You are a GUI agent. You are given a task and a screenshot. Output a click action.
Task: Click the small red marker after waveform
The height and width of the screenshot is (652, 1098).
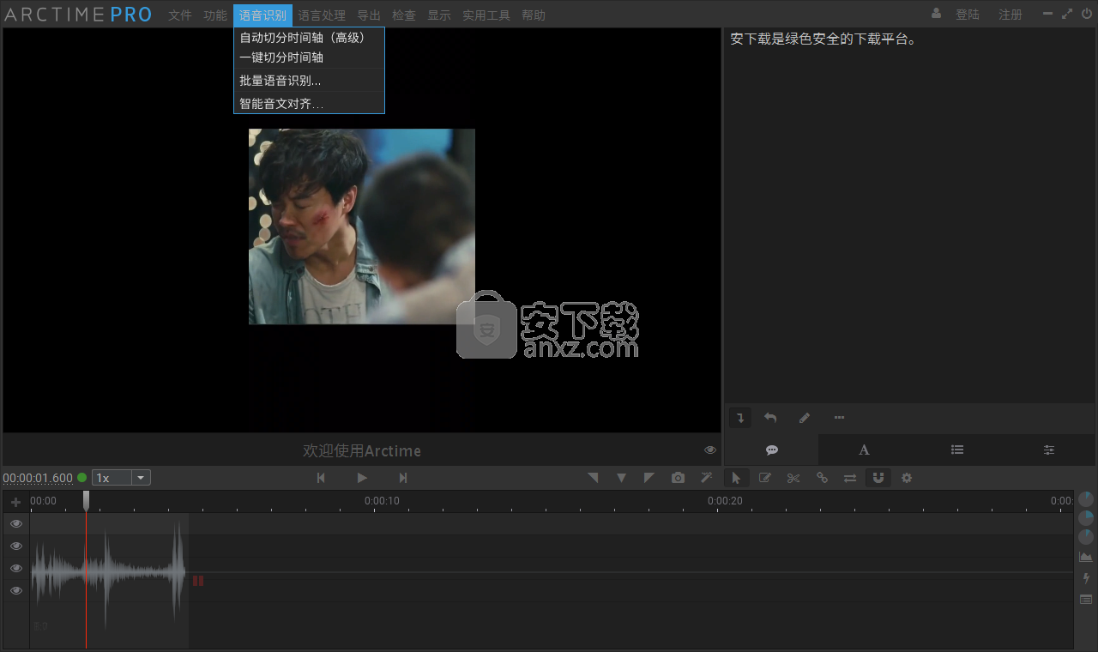point(198,581)
